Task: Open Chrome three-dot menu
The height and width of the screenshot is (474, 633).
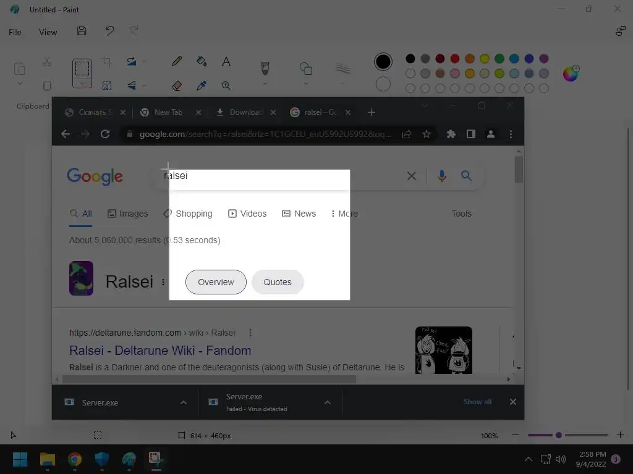Action: click(511, 134)
